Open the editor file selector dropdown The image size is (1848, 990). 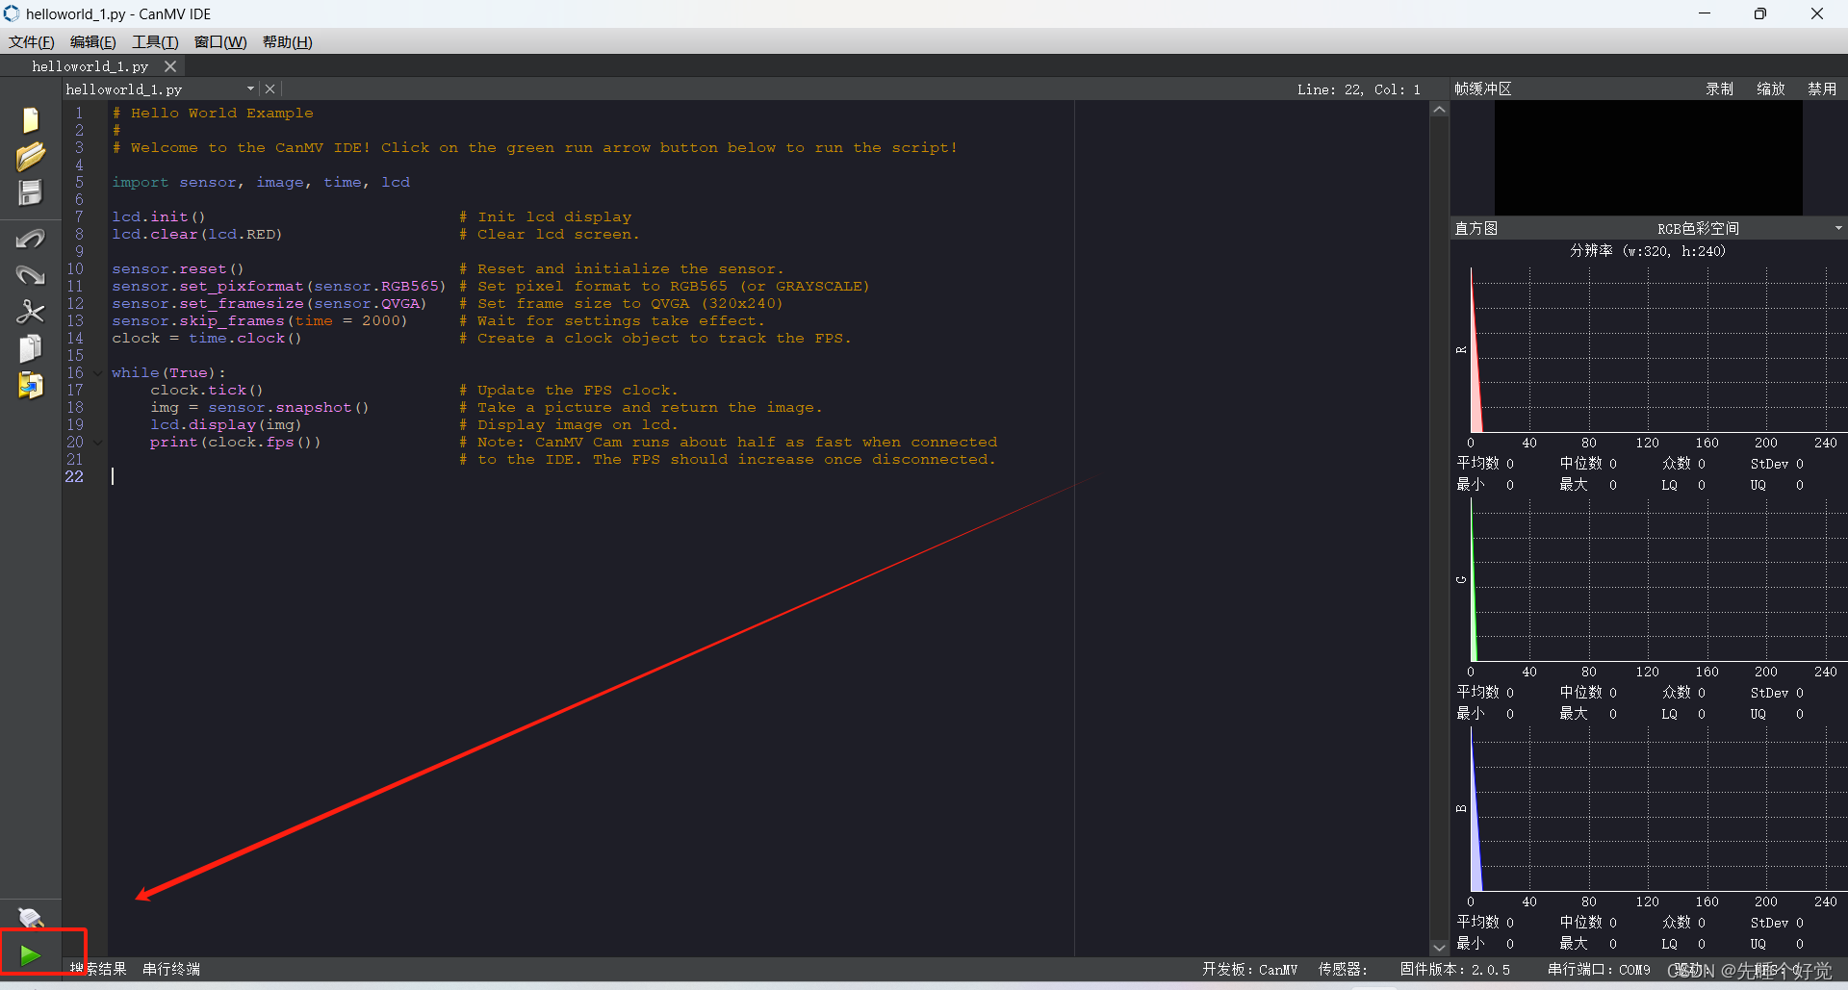(x=250, y=88)
